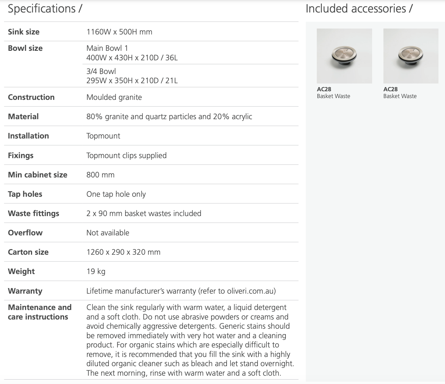Select the Main Bowl 1 dimensions text

132,58
